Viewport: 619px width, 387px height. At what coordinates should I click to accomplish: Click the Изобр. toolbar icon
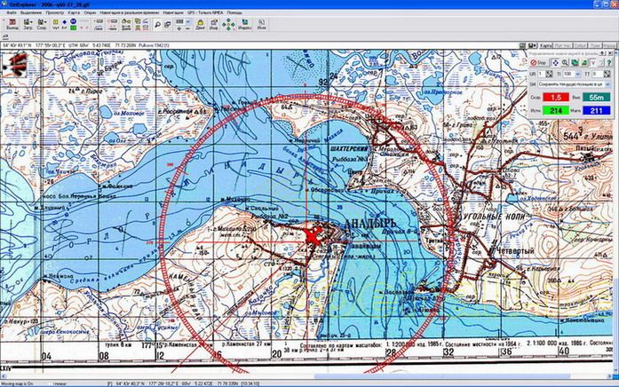213,25
